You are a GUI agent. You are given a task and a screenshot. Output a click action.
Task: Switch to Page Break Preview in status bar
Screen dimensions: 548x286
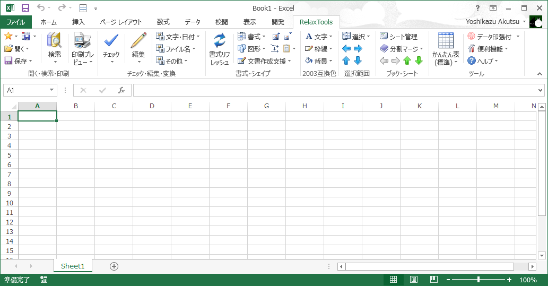[x=434, y=279]
